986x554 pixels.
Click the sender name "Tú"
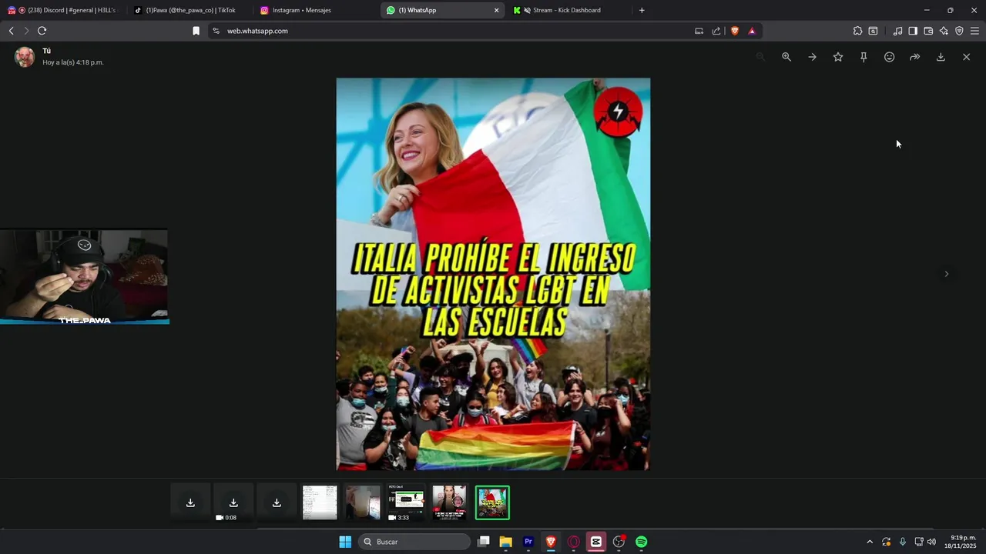click(x=47, y=51)
